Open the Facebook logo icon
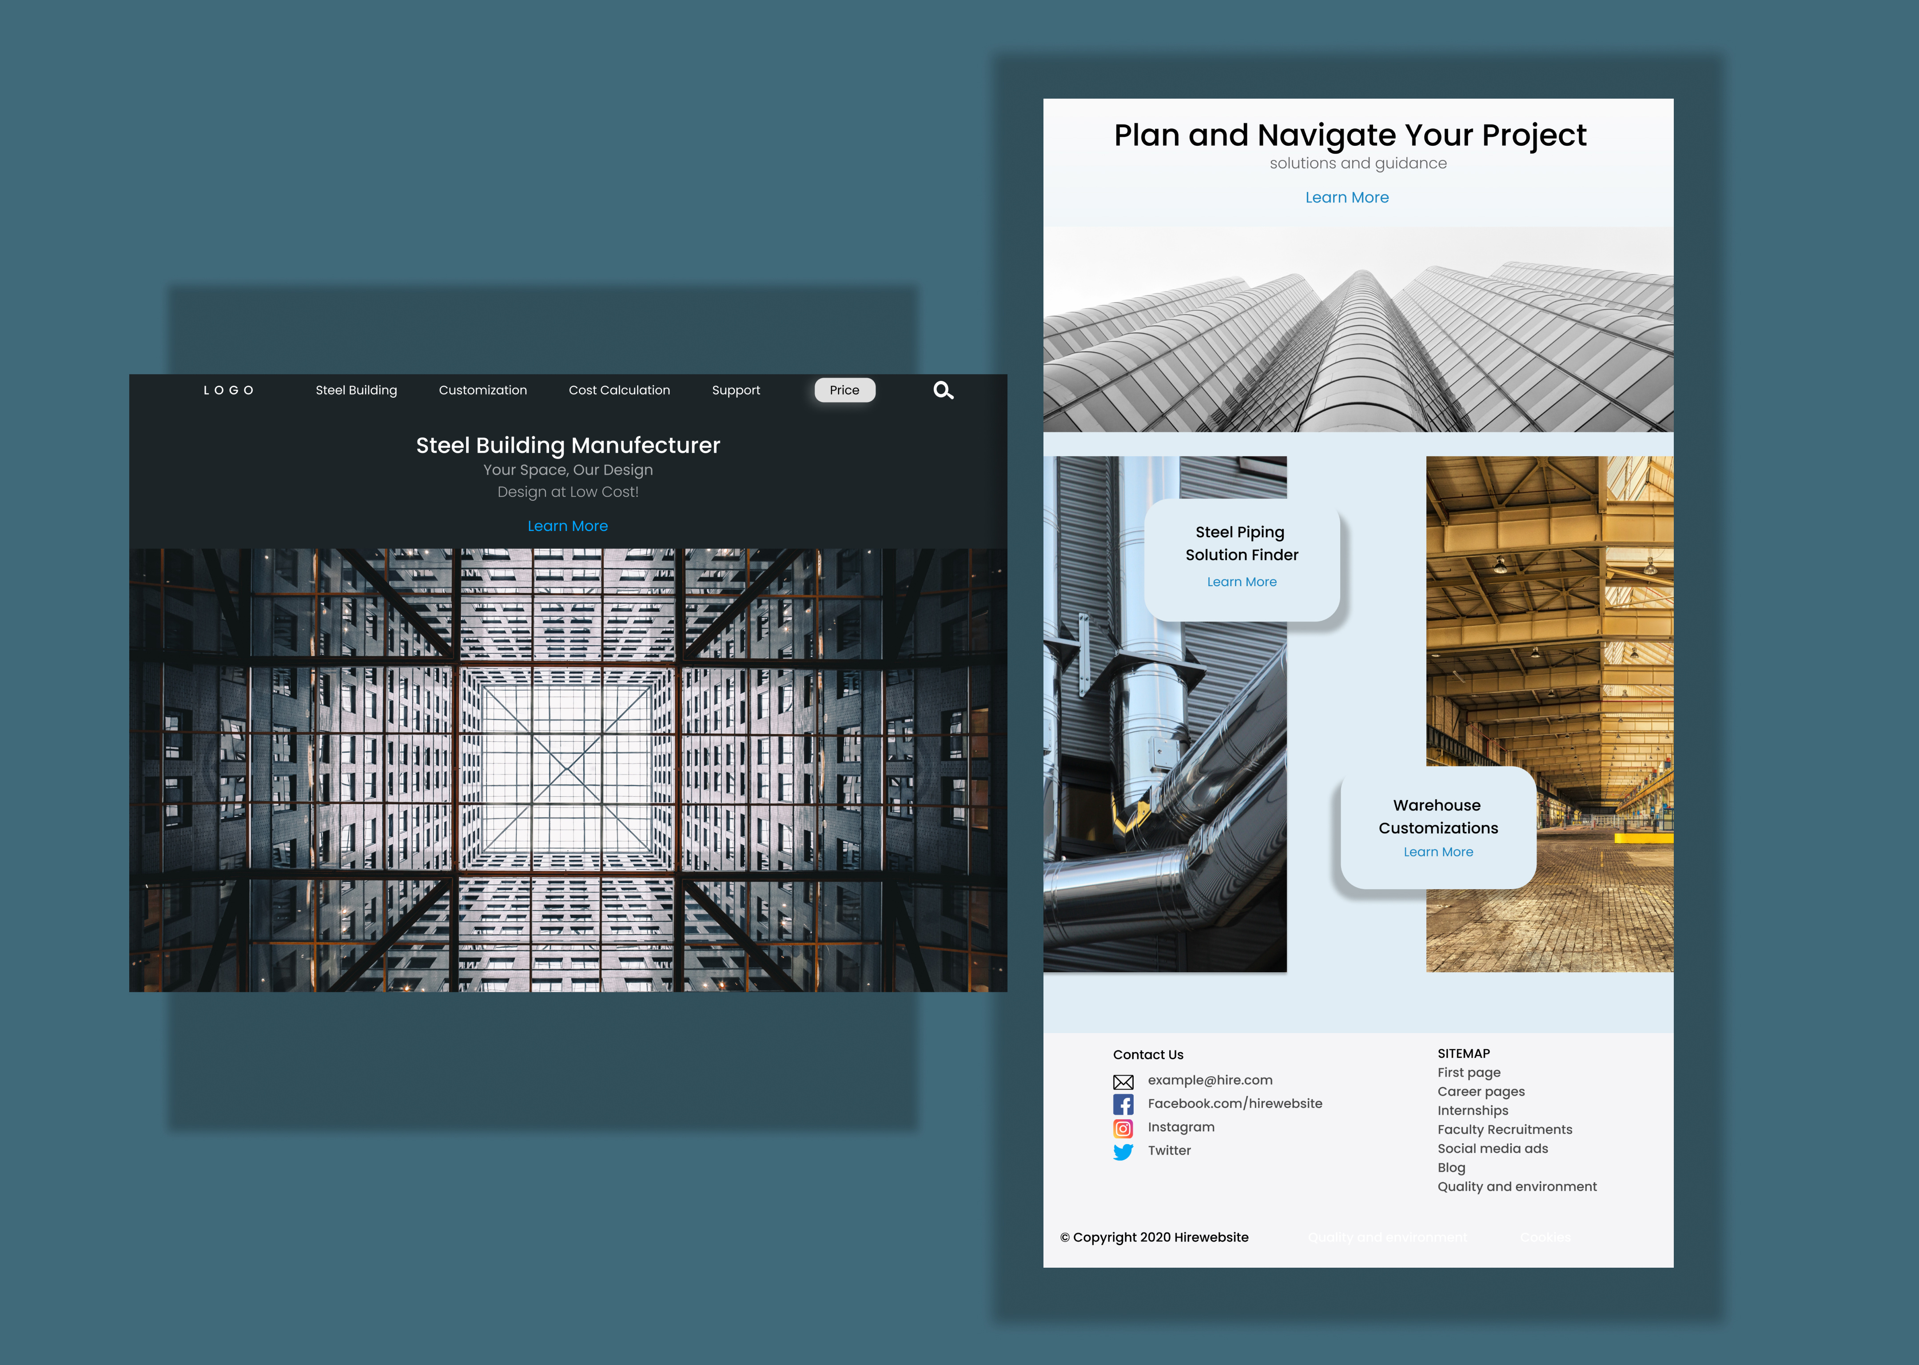Viewport: 1919px width, 1365px height. point(1123,1105)
